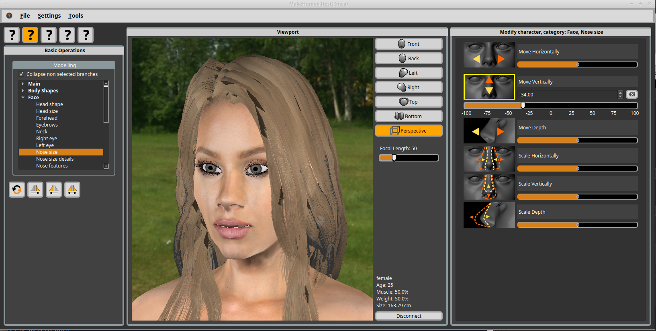Image resolution: width=656 pixels, height=331 pixels.
Task: Click the mirror right-to-left symmetry icon
Action: [54, 190]
